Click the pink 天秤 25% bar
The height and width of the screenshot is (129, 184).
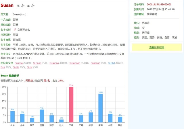(71, 105)
